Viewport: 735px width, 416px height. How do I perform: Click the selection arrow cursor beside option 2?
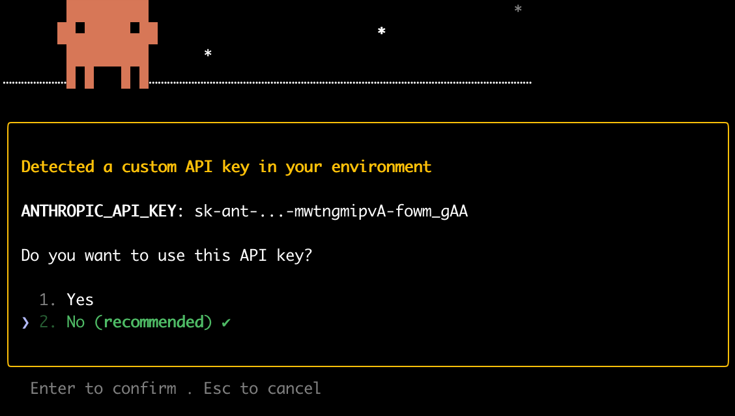click(x=25, y=322)
